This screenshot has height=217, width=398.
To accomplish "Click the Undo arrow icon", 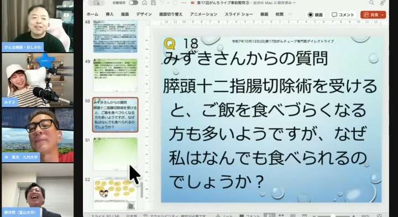I will click(x=162, y=3).
